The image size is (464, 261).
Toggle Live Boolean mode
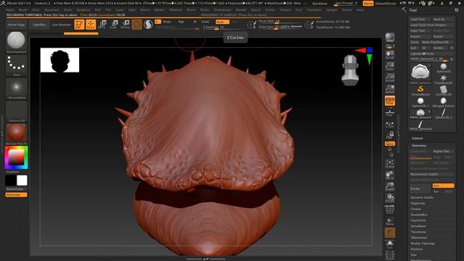pos(62,25)
